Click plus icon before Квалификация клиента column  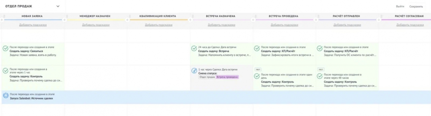point(127,20)
